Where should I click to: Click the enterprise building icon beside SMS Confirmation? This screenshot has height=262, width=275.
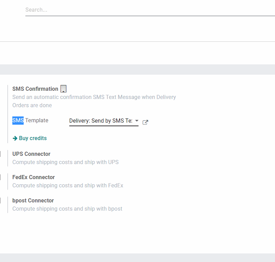tap(63, 89)
